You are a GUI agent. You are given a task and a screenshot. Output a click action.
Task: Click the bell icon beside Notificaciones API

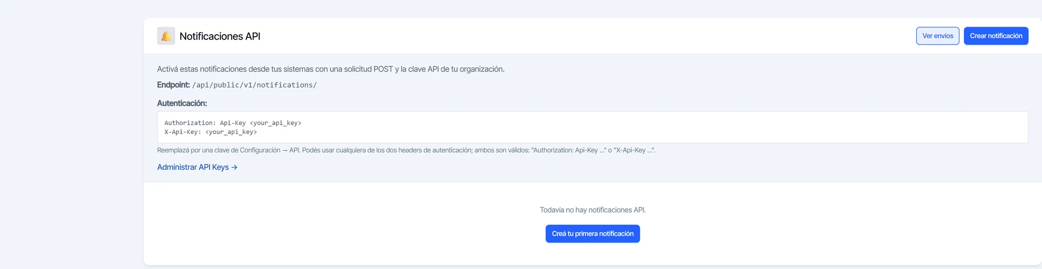coord(166,36)
